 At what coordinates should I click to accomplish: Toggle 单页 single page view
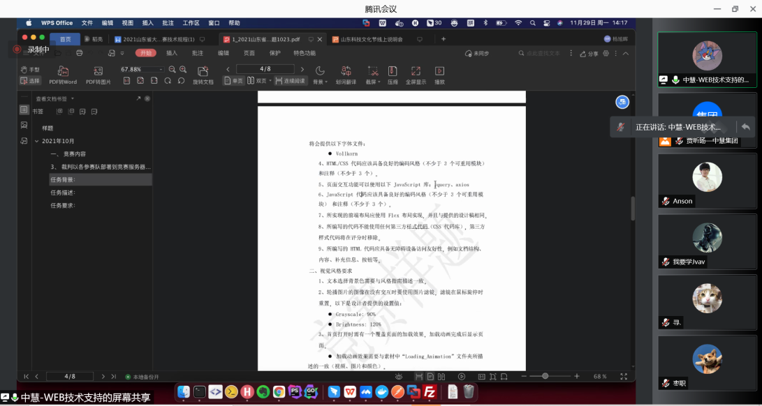233,81
